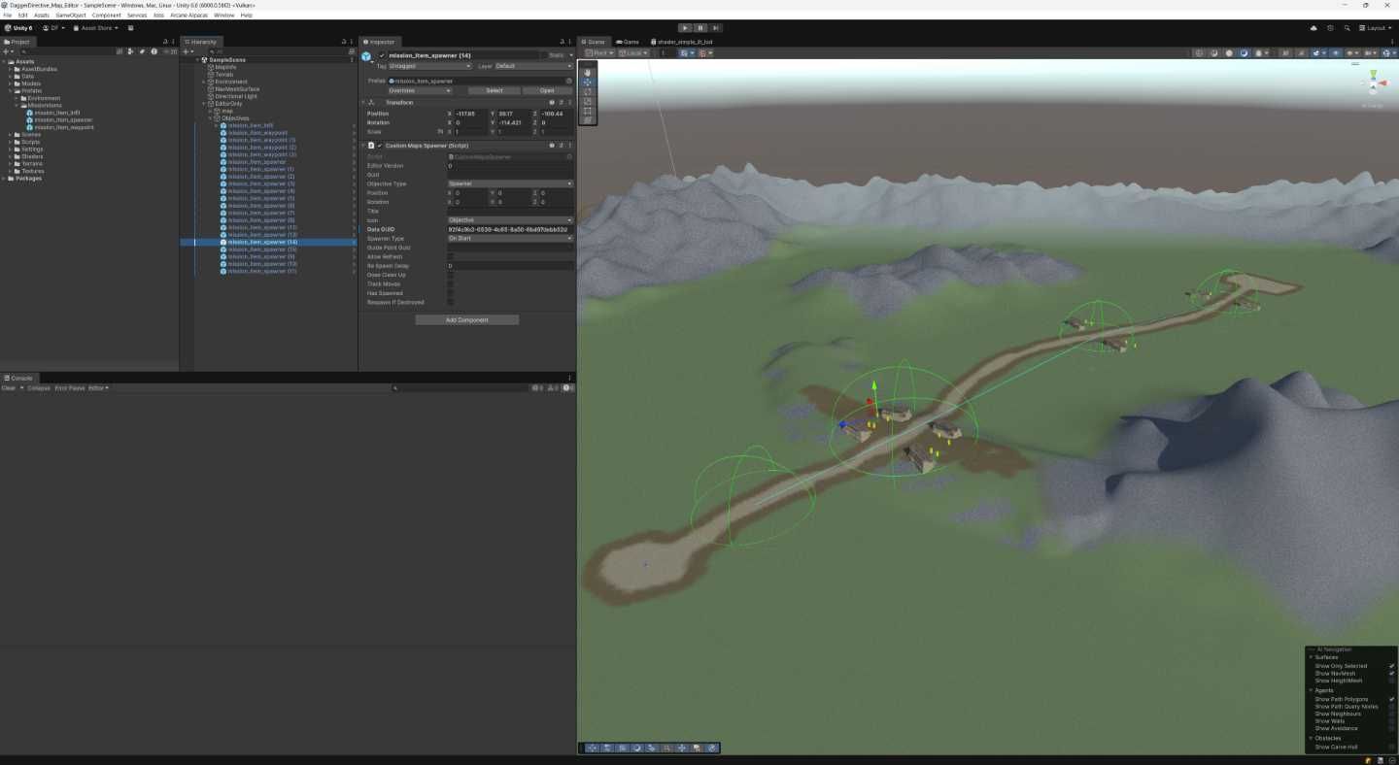Click the Pause button in top toolbar
The width and height of the screenshot is (1399, 765).
699,28
